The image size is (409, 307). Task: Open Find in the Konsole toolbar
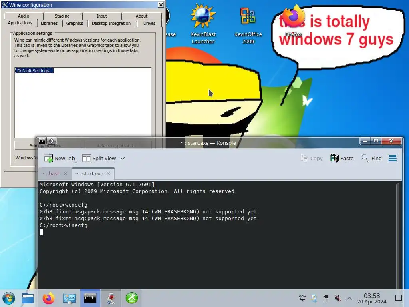click(x=372, y=158)
